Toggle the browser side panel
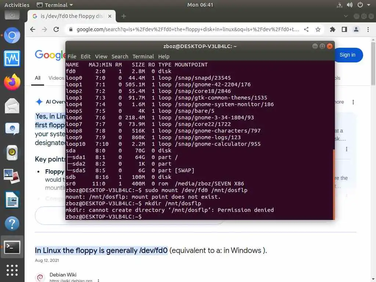Viewport: 376px width, 282px height. 344,29
